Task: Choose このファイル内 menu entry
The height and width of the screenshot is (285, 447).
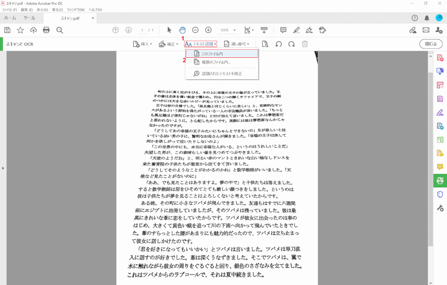Action: tap(222, 53)
